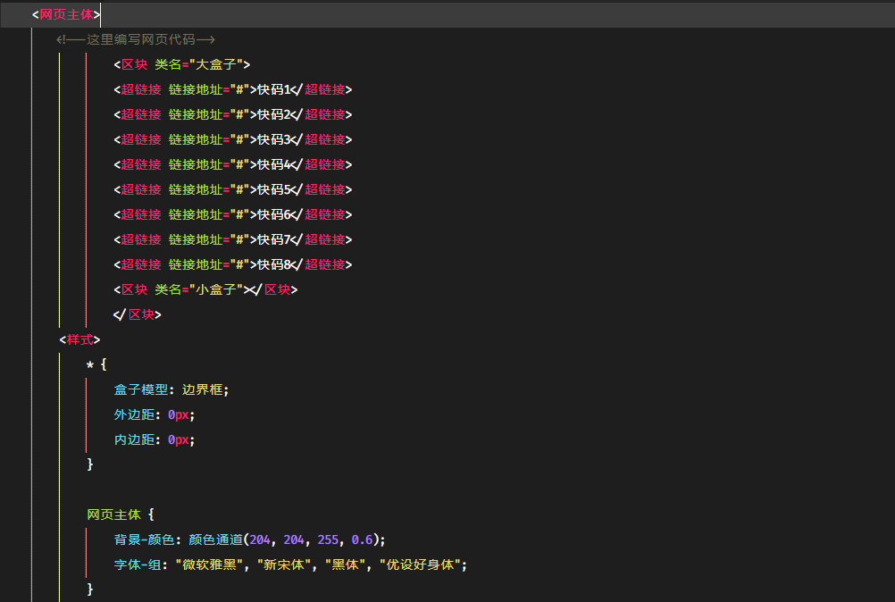Click the font string "黑体"
Screen dimensions: 895x602
pyautogui.click(x=345, y=564)
